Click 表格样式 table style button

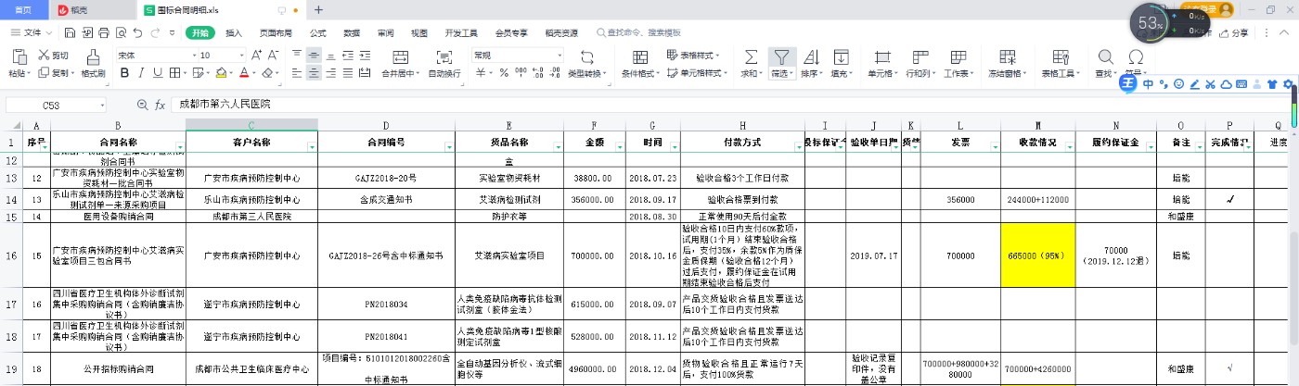[x=694, y=56]
